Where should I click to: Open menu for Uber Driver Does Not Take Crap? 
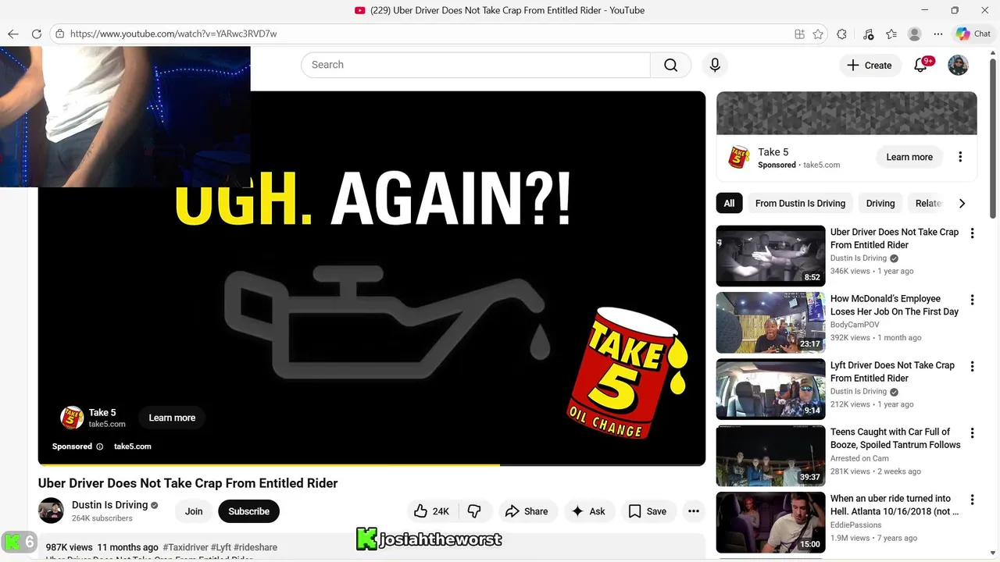point(972,233)
